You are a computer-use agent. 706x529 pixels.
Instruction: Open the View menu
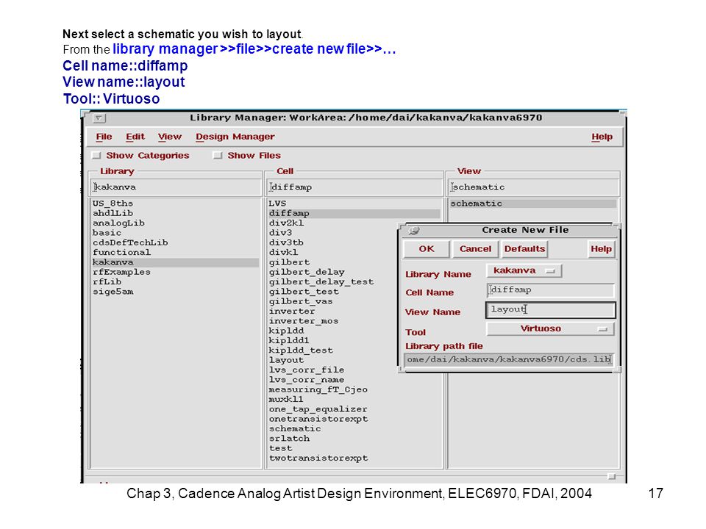(x=170, y=137)
